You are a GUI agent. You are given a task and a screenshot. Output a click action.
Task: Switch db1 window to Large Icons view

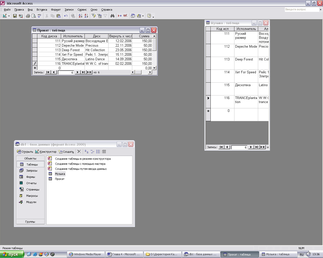87,151
